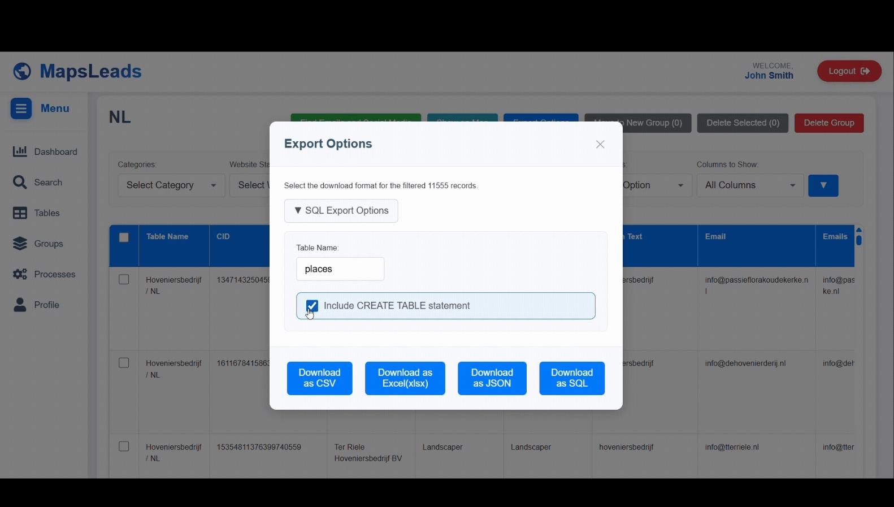Click the Logout button
This screenshot has width=894, height=507.
(849, 71)
